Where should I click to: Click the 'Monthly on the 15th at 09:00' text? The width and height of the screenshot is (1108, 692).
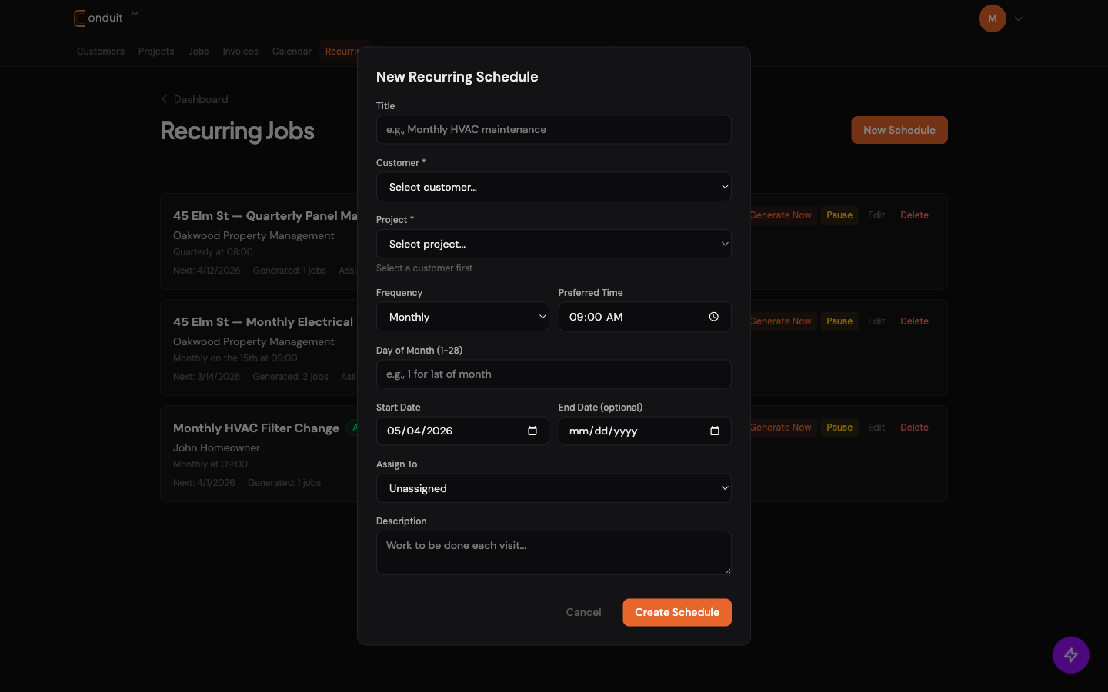[x=235, y=358]
